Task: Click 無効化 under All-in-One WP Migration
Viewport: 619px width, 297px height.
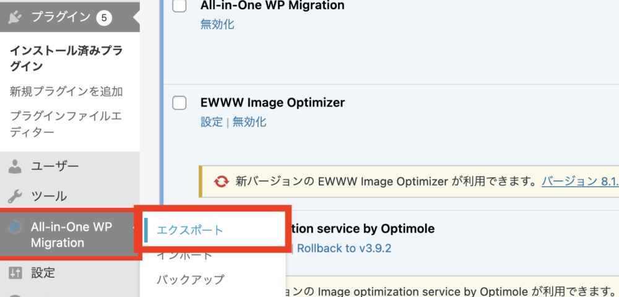Action: coord(217,25)
